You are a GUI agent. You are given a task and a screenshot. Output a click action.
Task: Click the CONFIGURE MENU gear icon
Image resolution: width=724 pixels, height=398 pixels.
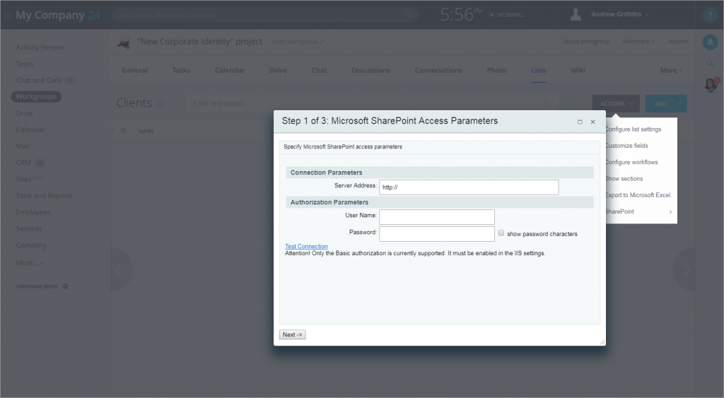pyautogui.click(x=65, y=286)
